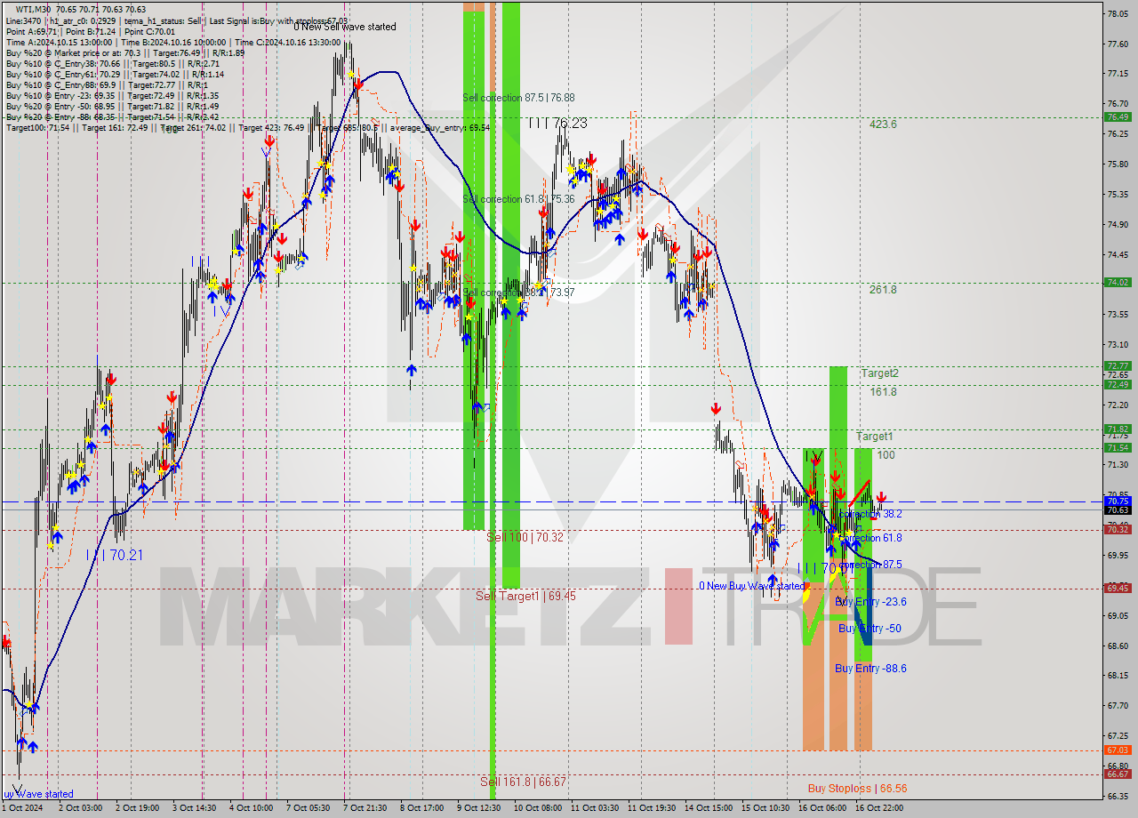Viewport: 1138px width, 818px height.
Task: Select the 'Buy Stoploss | 66.56' label
Action: pos(857,789)
